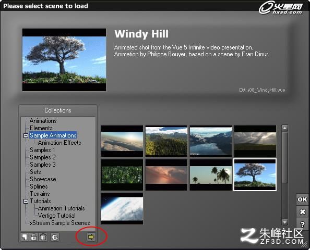Open the Animation Effects subcollection
The width and height of the screenshot is (310, 250).
(59, 143)
